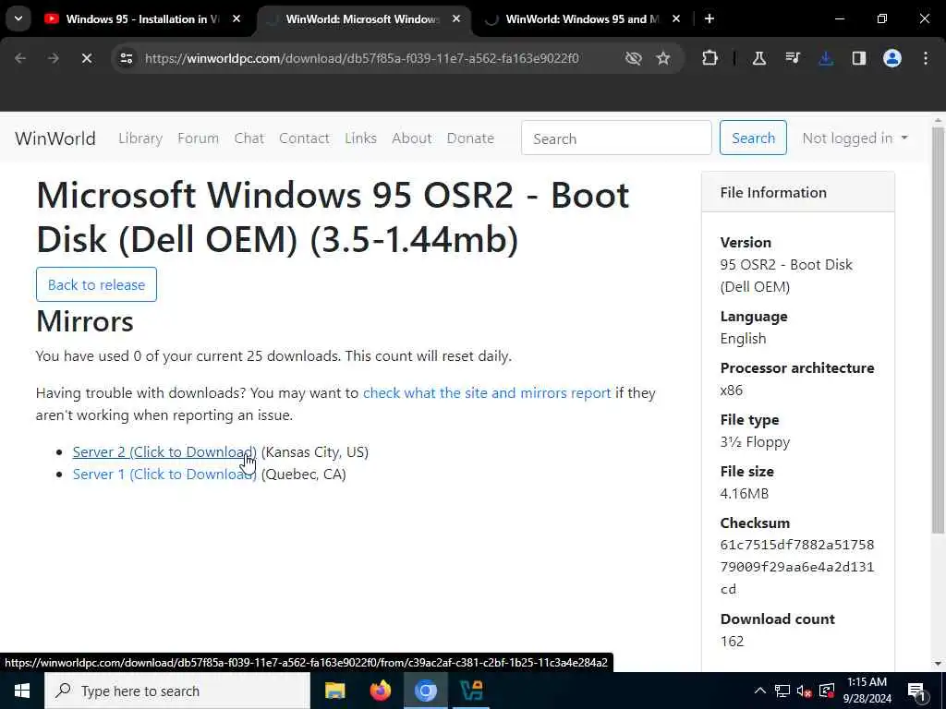The height and width of the screenshot is (709, 946).
Task: Click the winworldpc.com URL address bar
Action: click(362, 58)
